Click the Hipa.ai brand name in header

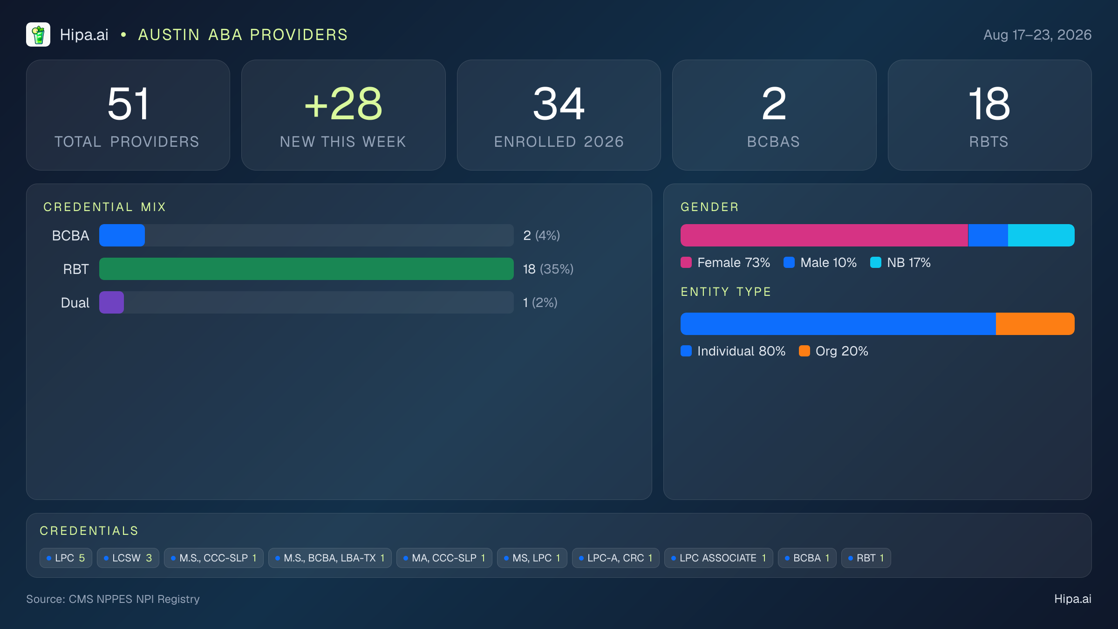pyautogui.click(x=84, y=34)
